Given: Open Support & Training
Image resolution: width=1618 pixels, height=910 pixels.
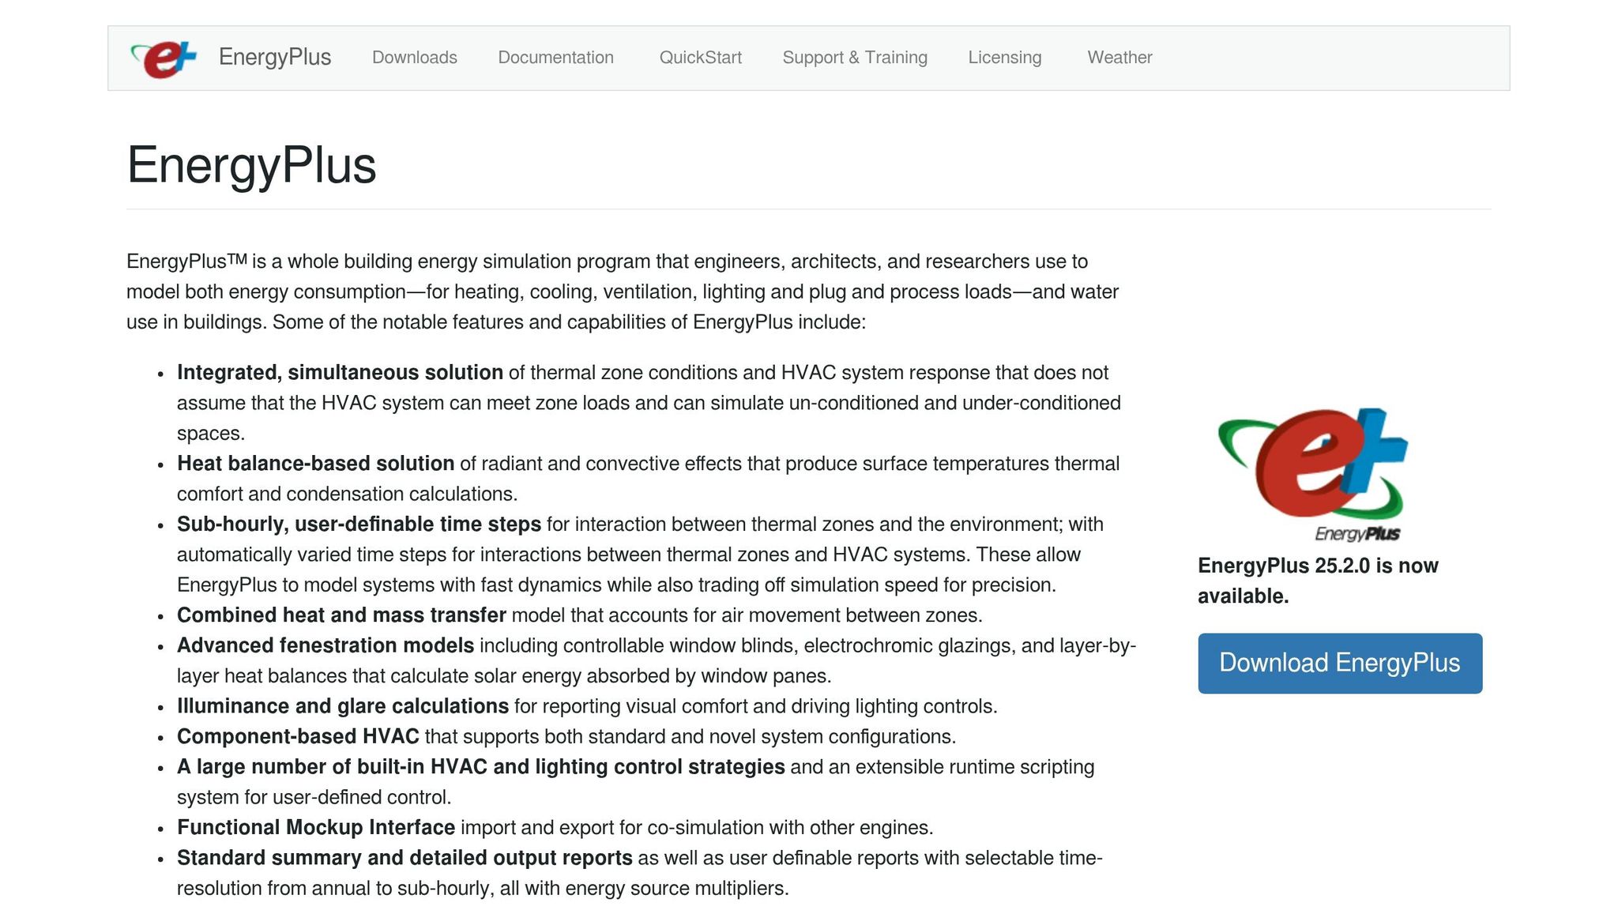Looking at the screenshot, I should 854,57.
